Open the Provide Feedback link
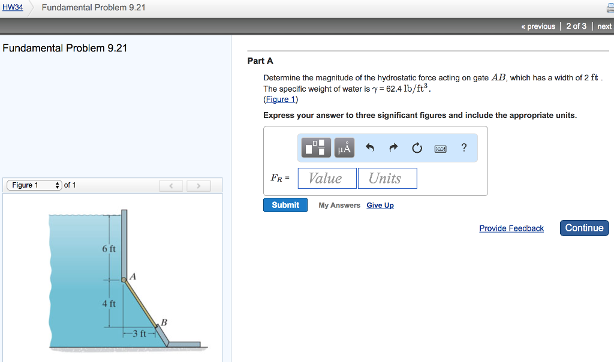Viewport: 614px width, 362px height. coord(511,228)
